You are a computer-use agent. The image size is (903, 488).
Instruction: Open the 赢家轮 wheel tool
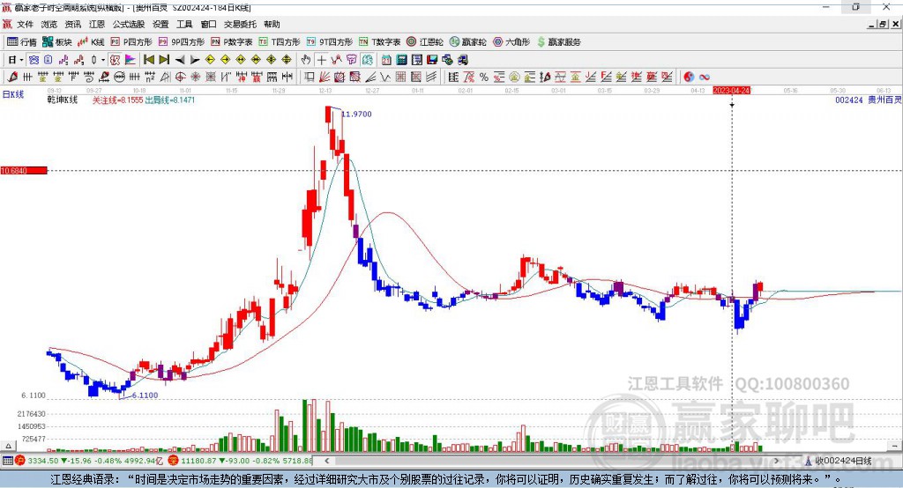coord(468,42)
